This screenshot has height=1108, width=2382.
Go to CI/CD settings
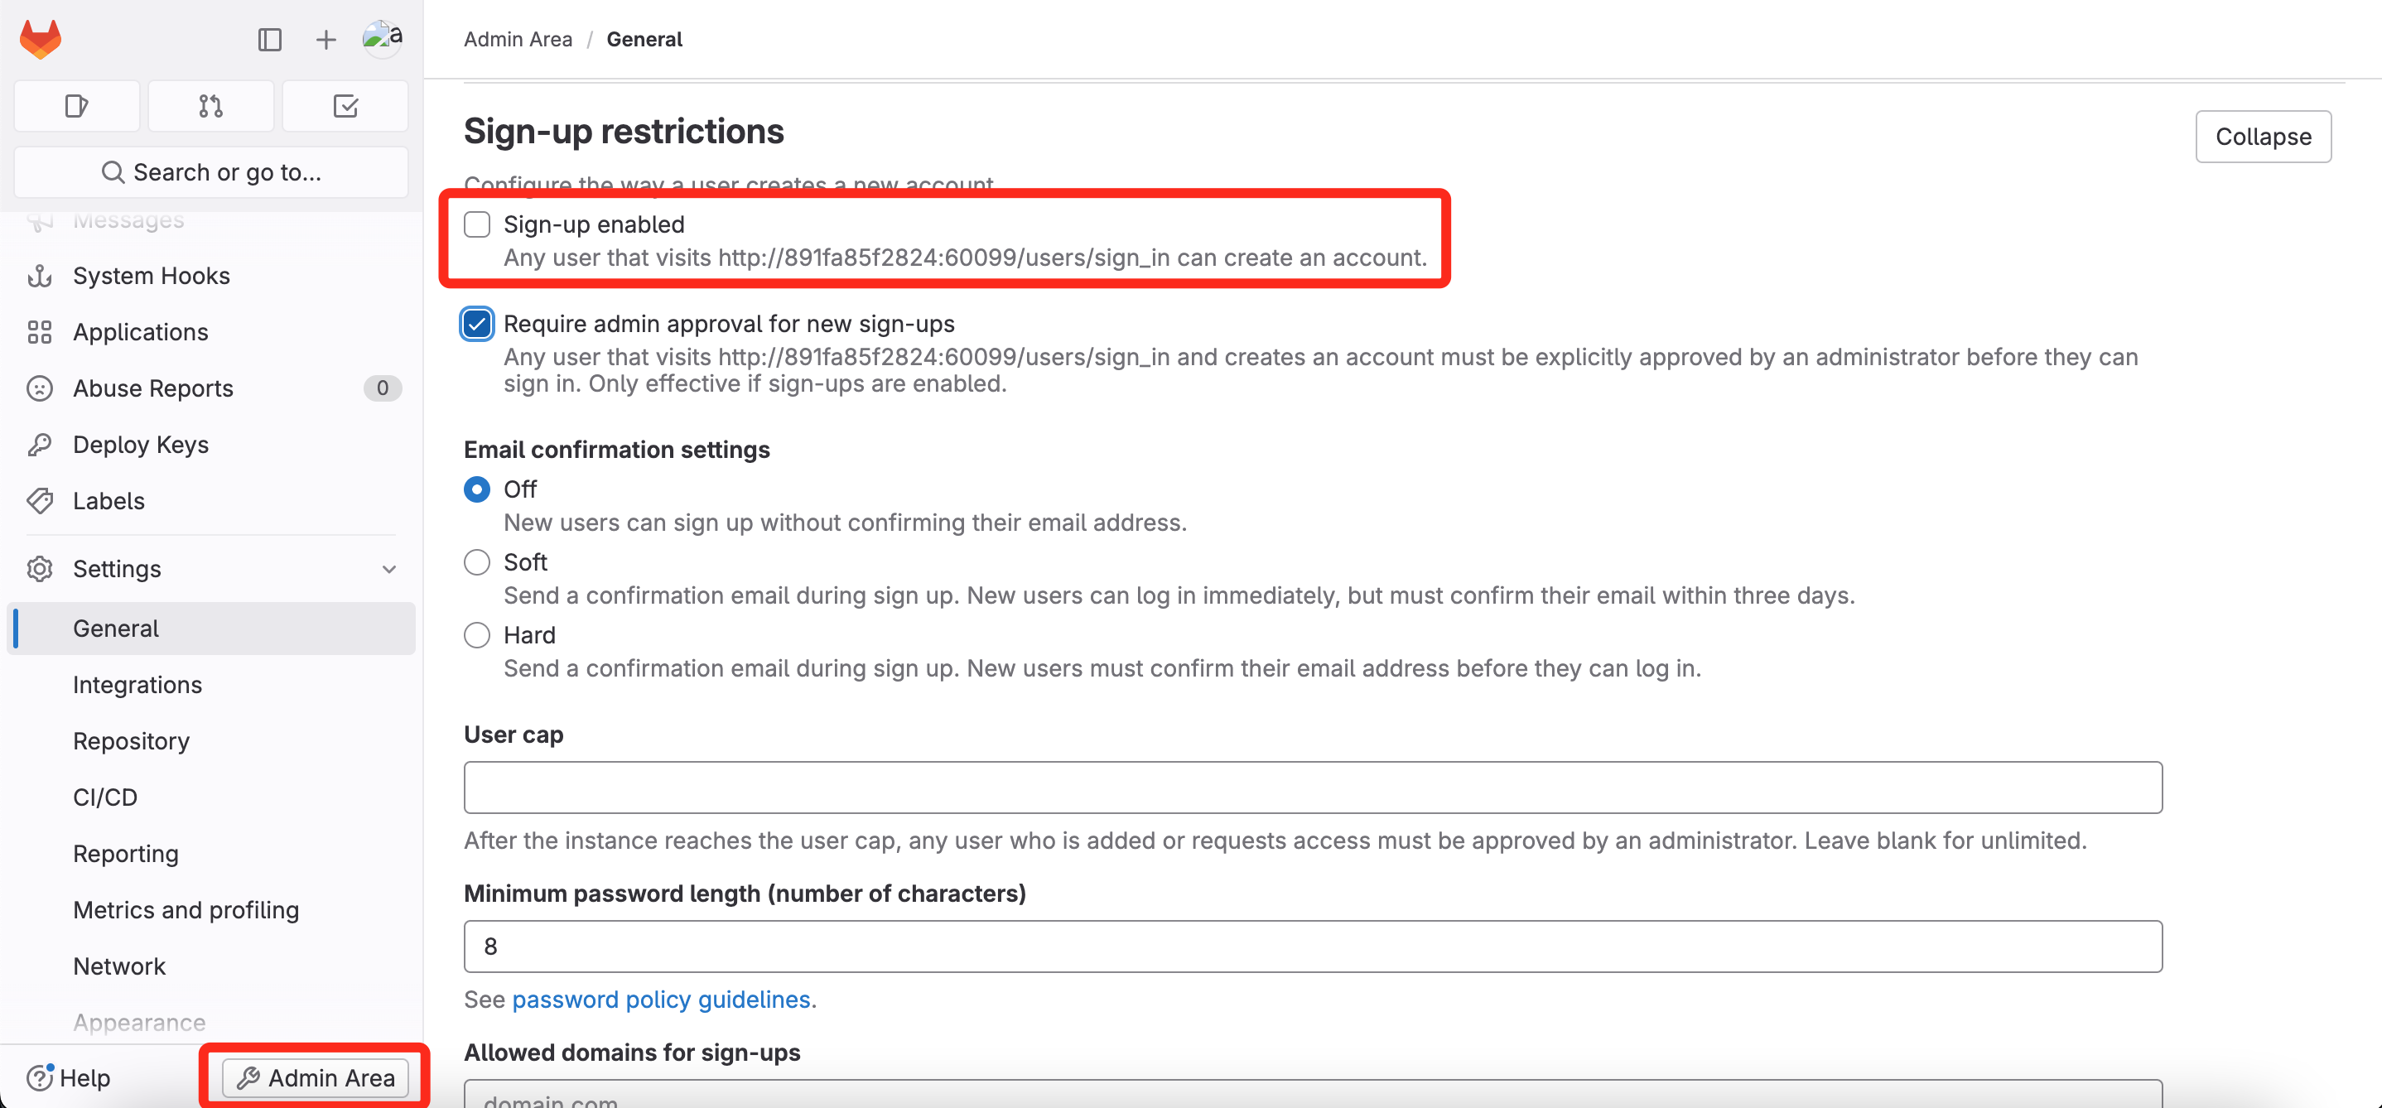[105, 797]
